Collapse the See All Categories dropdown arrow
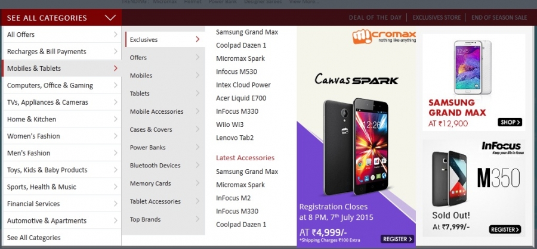537x249 pixels. click(110, 18)
